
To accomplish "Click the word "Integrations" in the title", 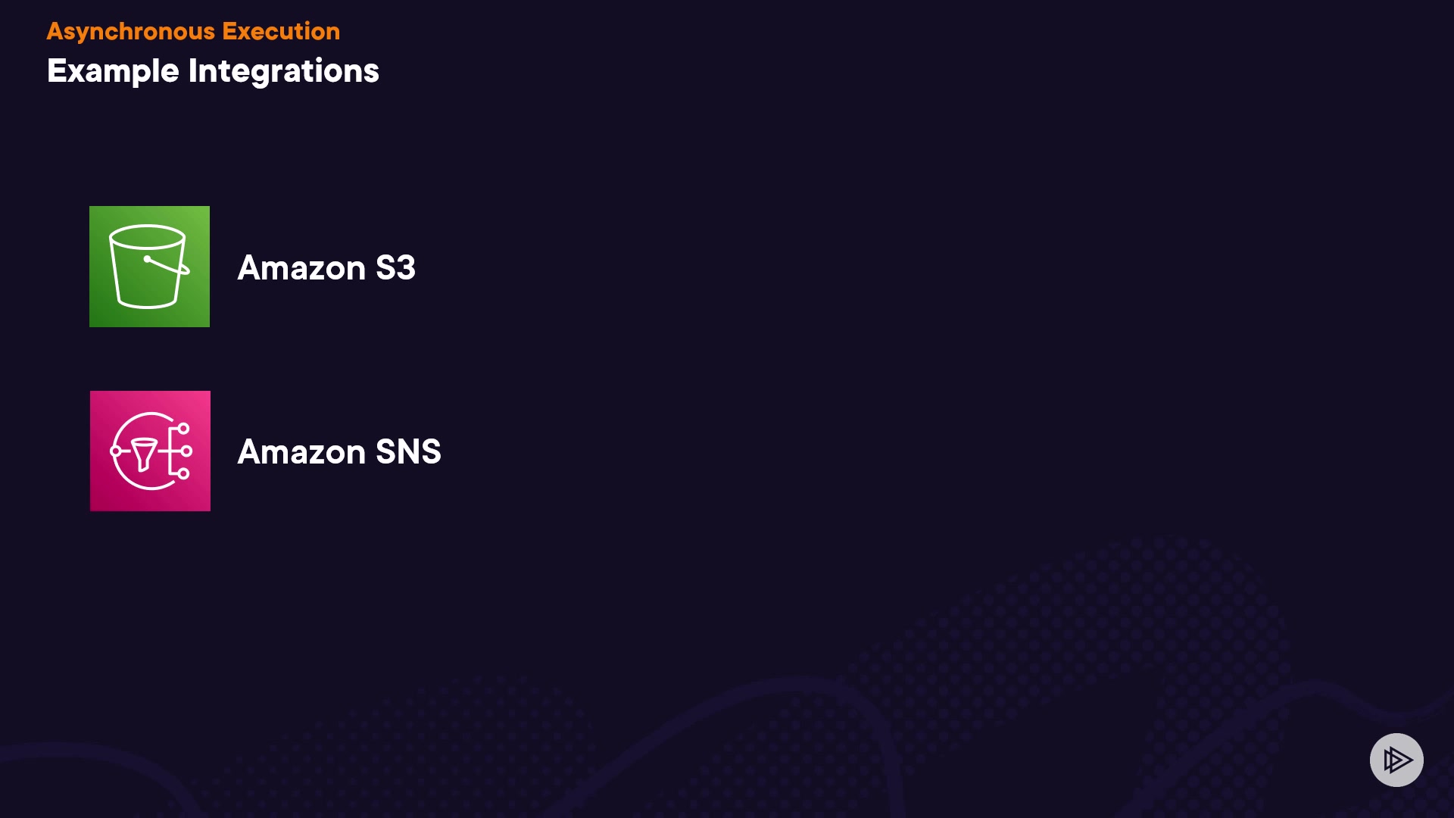I will 283,70.
